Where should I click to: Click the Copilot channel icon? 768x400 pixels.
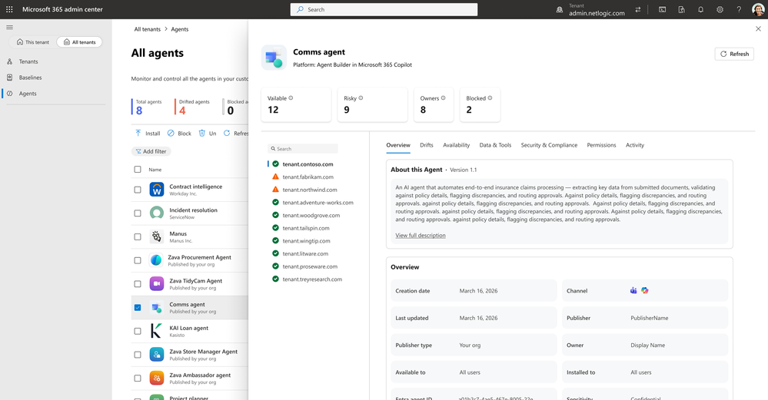tap(644, 290)
